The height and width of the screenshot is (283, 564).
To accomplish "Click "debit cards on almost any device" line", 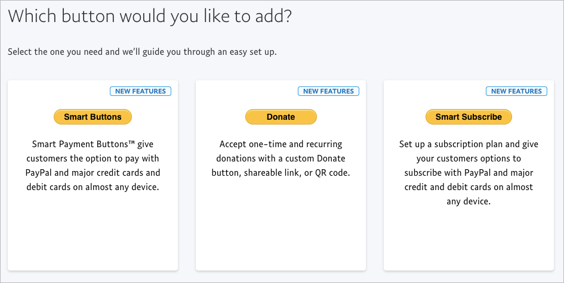I will [93, 187].
